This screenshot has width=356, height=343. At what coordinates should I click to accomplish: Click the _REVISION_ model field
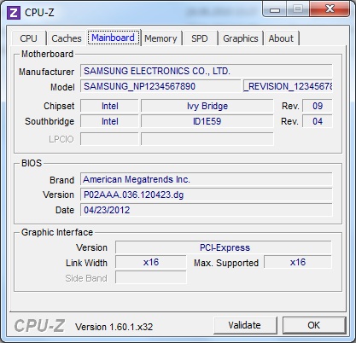(x=288, y=86)
